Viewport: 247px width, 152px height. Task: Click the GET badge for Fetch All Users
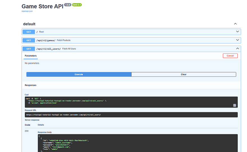click(29, 49)
